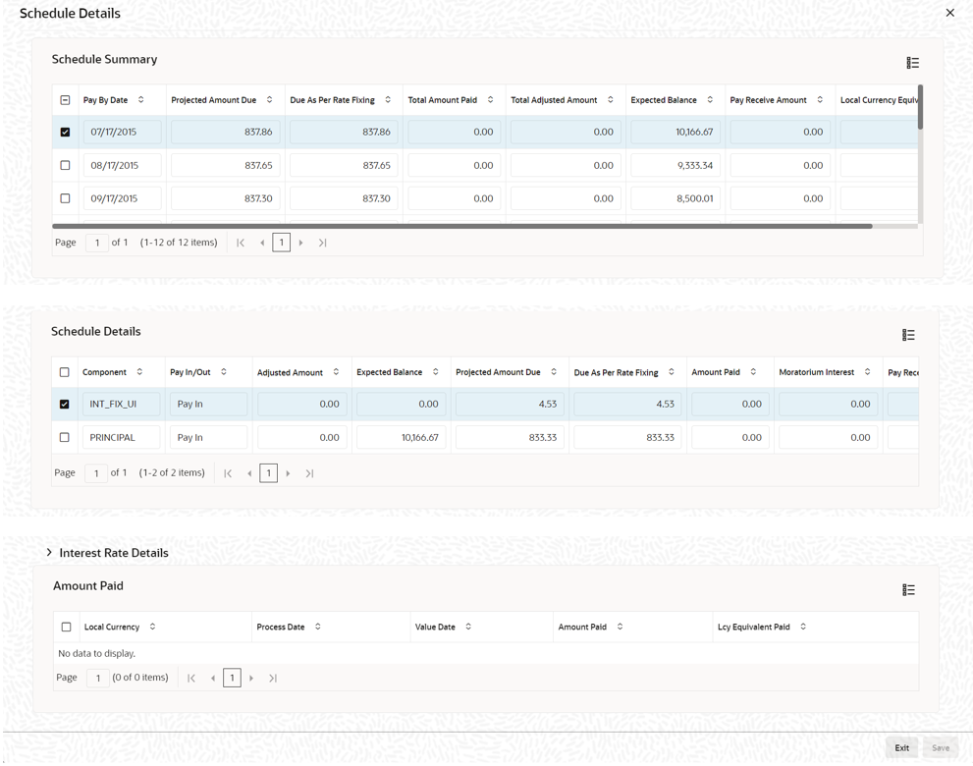Sort Amount Paid table by Value Date
Viewport: 973px width, 766px height.
coord(468,627)
